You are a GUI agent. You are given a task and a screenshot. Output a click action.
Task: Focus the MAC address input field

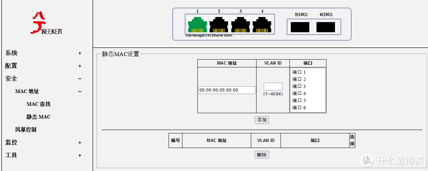pyautogui.click(x=227, y=90)
